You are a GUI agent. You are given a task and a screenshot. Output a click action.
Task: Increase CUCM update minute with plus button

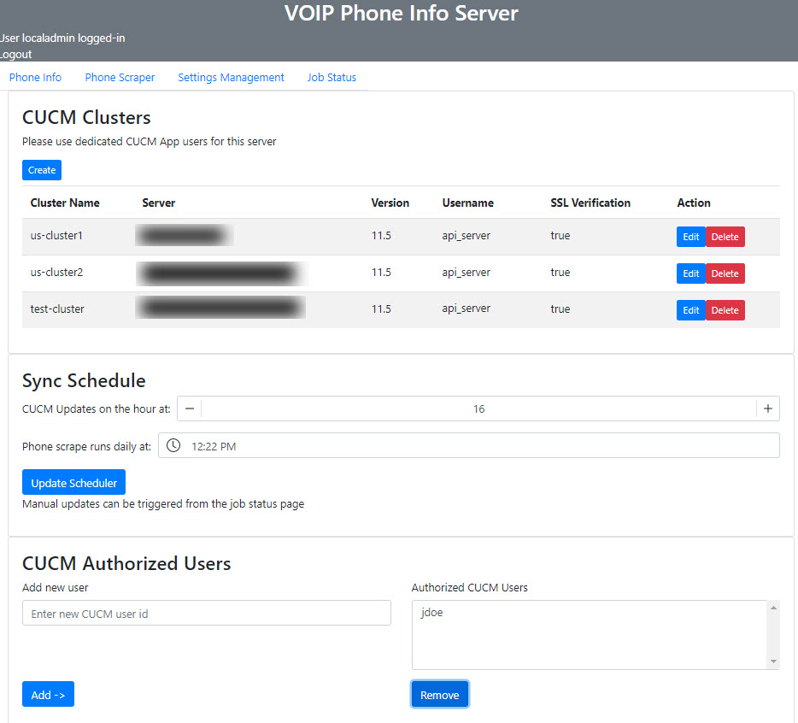point(768,409)
